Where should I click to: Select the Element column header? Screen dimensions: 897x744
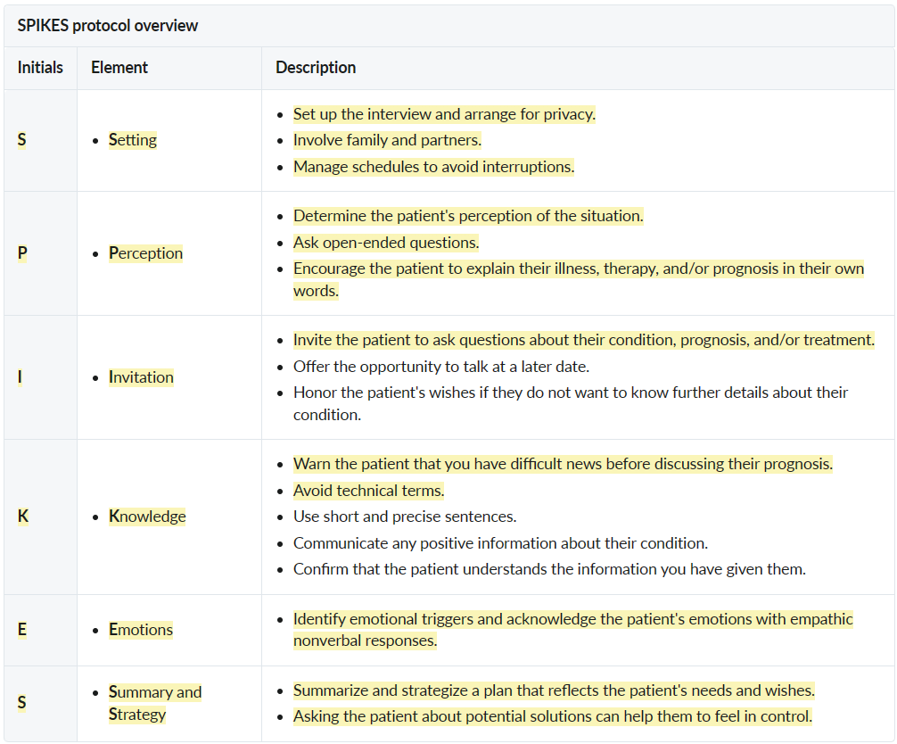(119, 68)
